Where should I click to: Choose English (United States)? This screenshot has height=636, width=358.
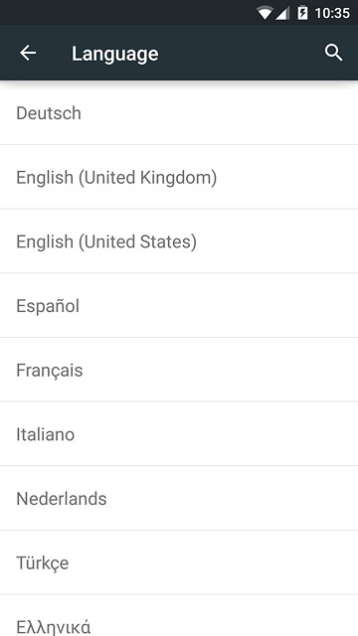[179, 240]
